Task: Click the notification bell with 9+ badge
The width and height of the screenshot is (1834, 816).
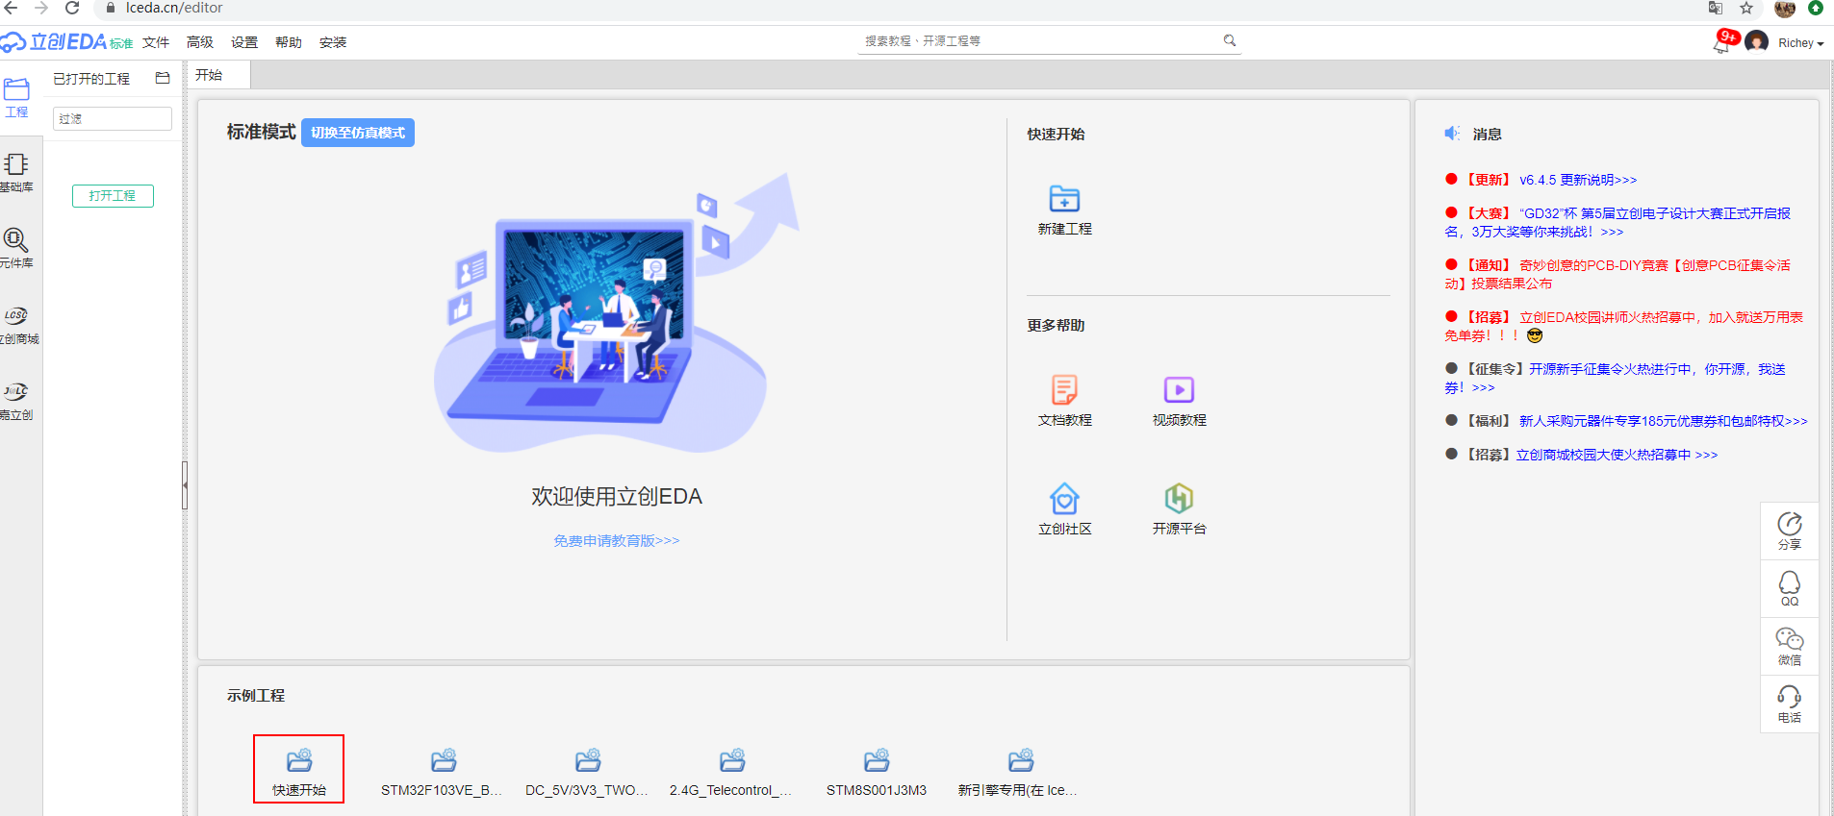Action: click(1723, 41)
